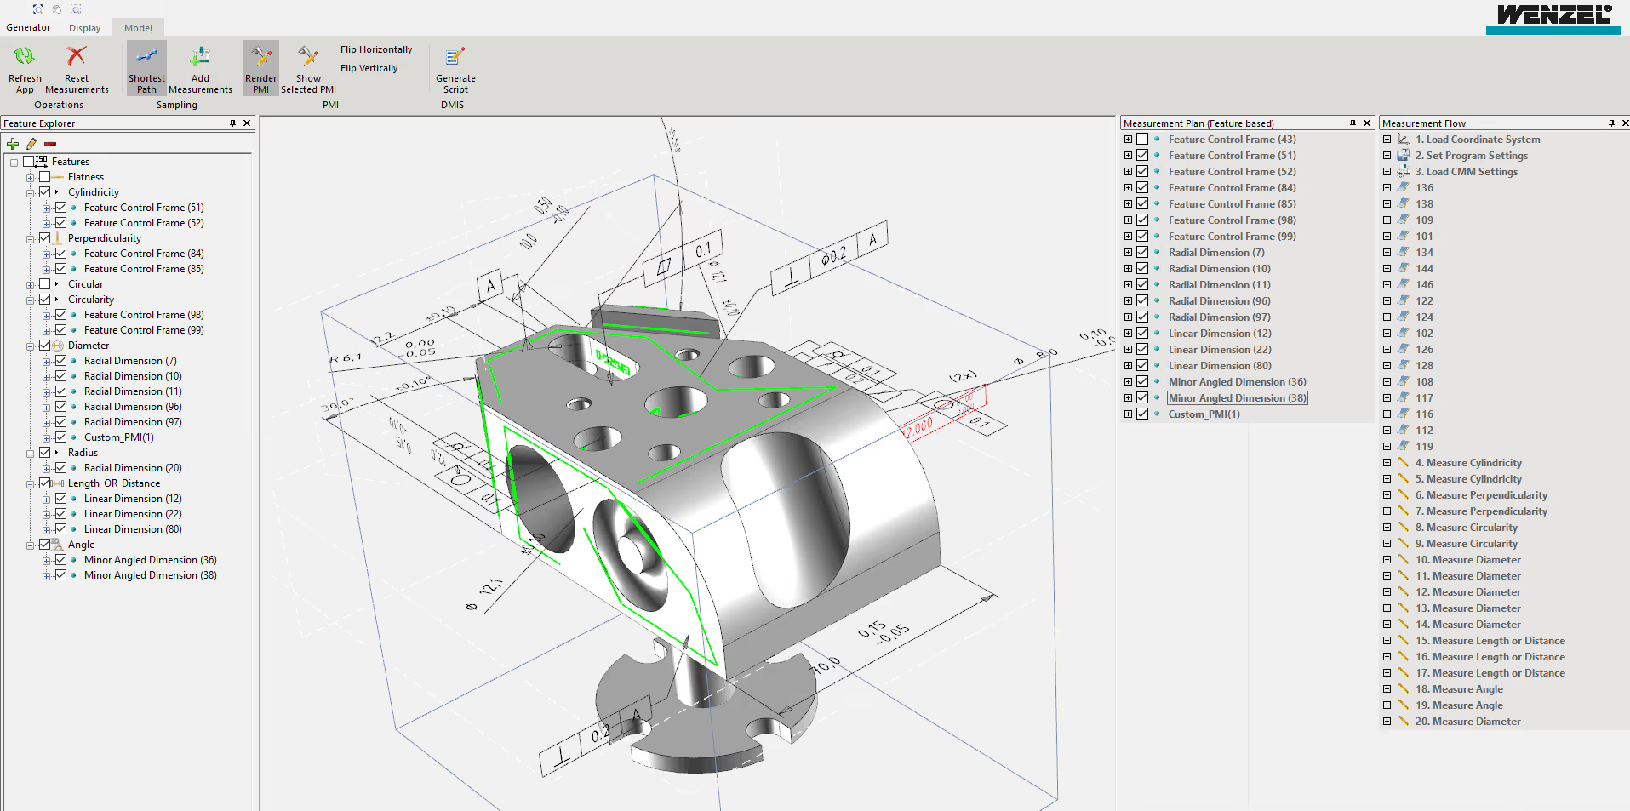
Task: Enable the Flatness checkbox in Feature Explorer
Action: [45, 177]
